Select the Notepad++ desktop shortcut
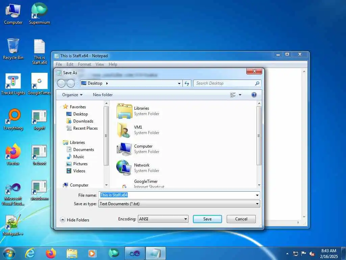The height and width of the screenshot is (260, 346). point(13,225)
